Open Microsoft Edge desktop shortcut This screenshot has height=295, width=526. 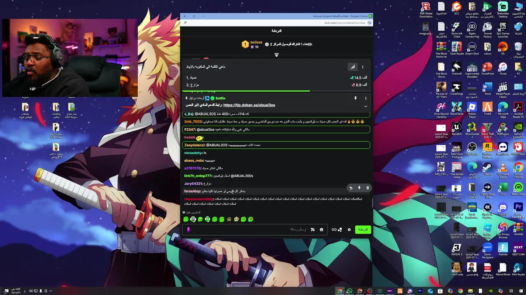tap(503, 110)
